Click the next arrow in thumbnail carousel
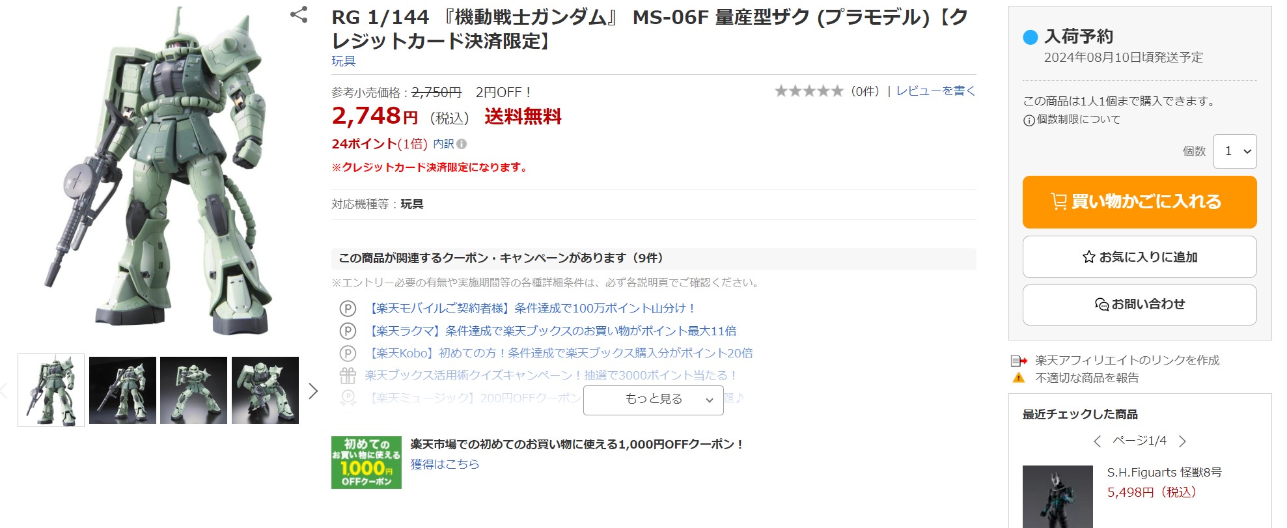The width and height of the screenshot is (1287, 528). click(x=313, y=391)
